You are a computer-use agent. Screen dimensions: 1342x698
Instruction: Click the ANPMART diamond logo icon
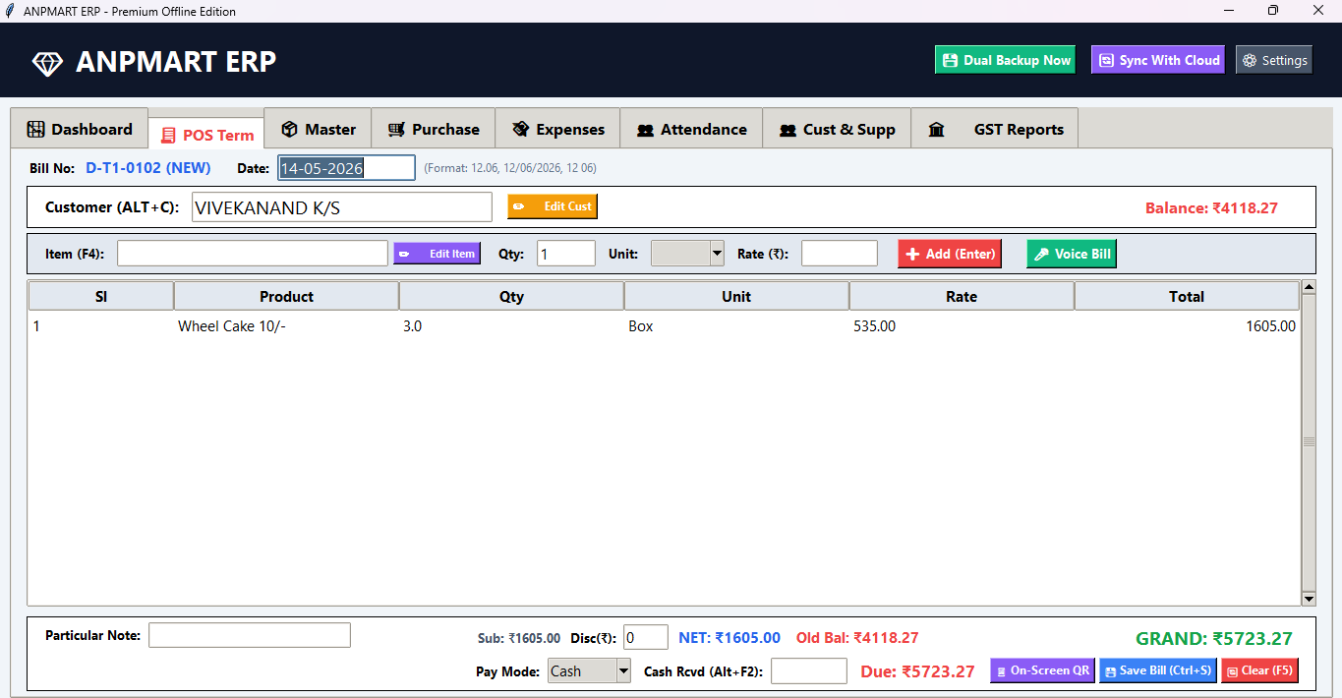[x=47, y=63]
